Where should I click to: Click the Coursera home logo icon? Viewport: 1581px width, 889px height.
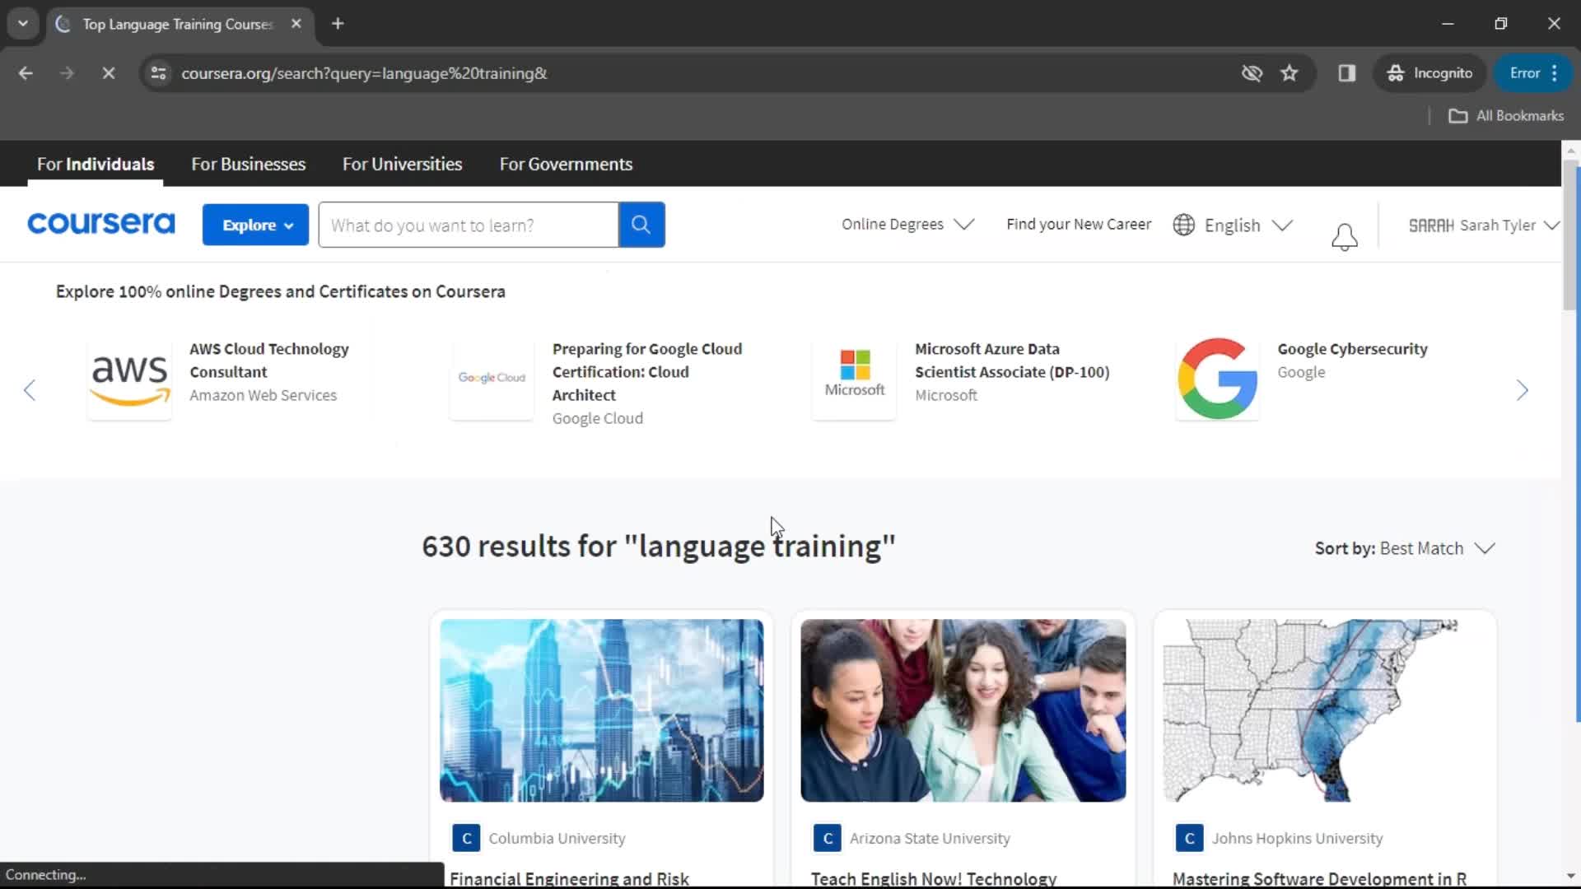100,225
